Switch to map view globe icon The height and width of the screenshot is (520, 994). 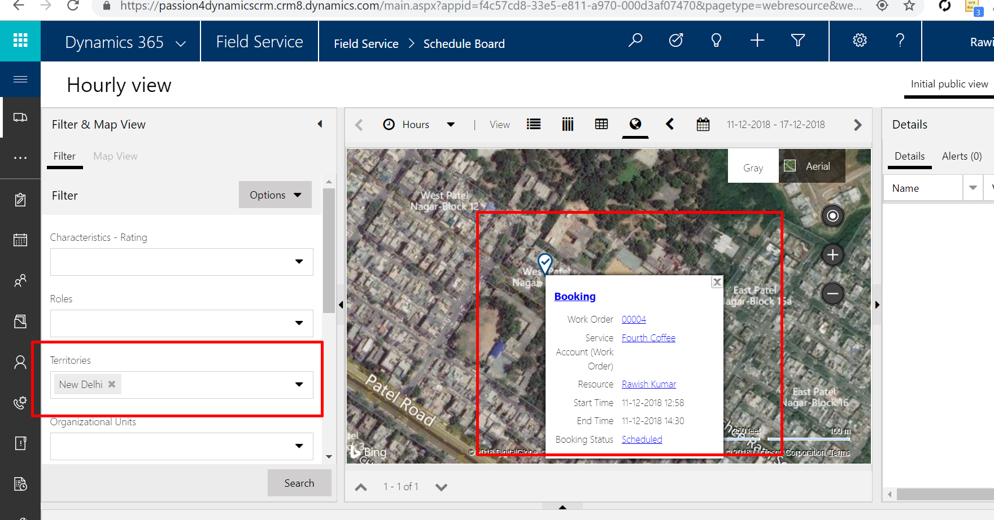click(x=635, y=124)
